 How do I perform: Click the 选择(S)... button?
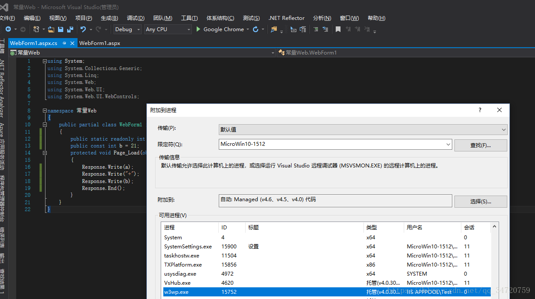point(481,201)
